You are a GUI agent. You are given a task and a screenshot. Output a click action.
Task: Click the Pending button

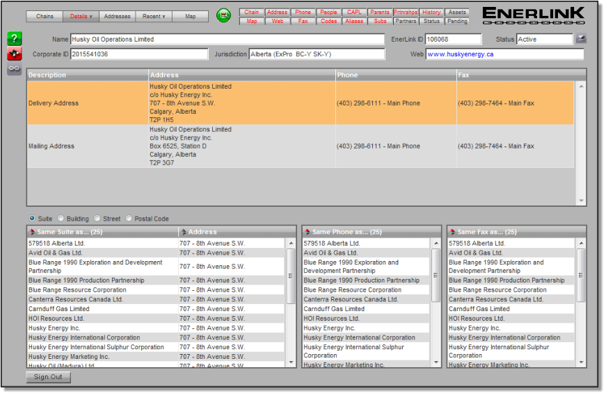(x=457, y=21)
